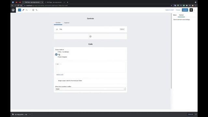
Task: Select Theme Template output method
Action: coord(56,57)
